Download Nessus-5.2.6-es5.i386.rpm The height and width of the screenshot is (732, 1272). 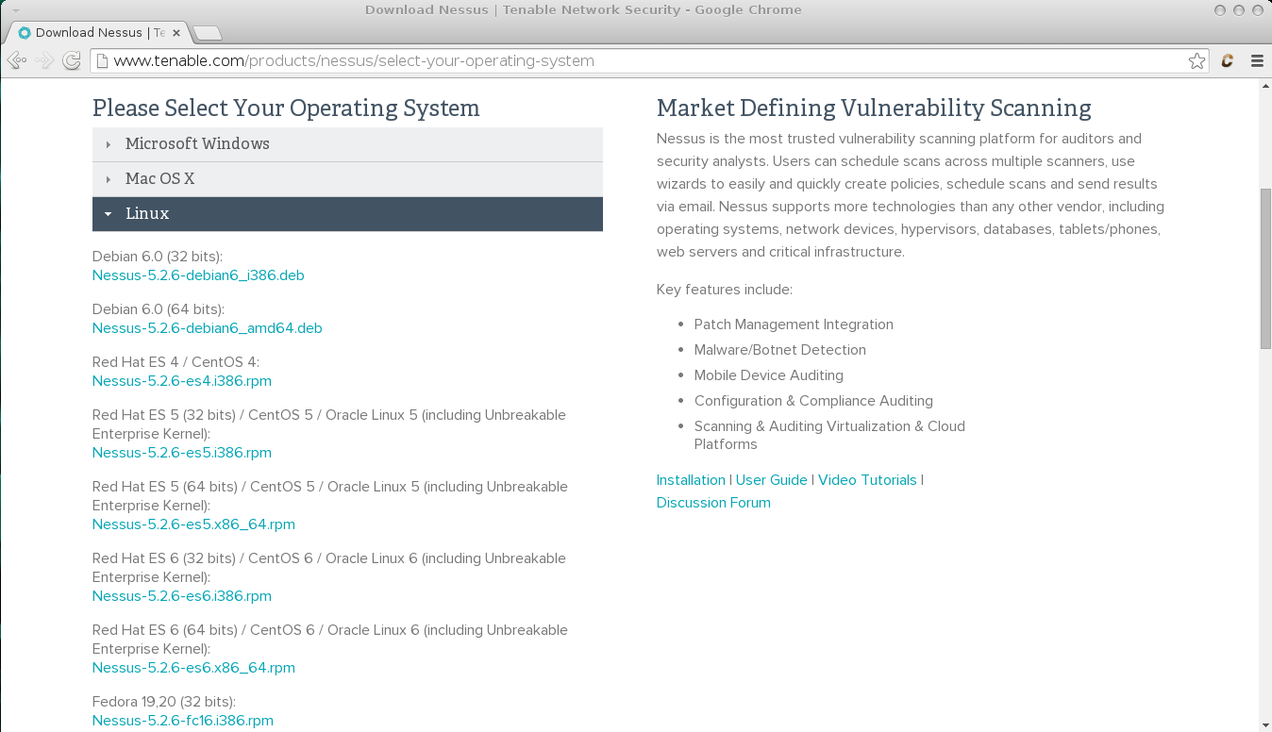(182, 453)
